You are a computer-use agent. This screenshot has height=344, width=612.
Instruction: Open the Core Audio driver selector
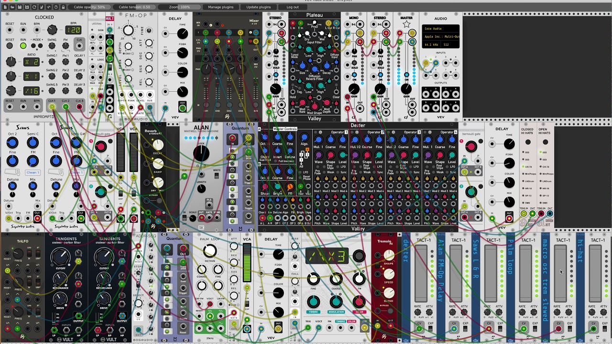440,29
